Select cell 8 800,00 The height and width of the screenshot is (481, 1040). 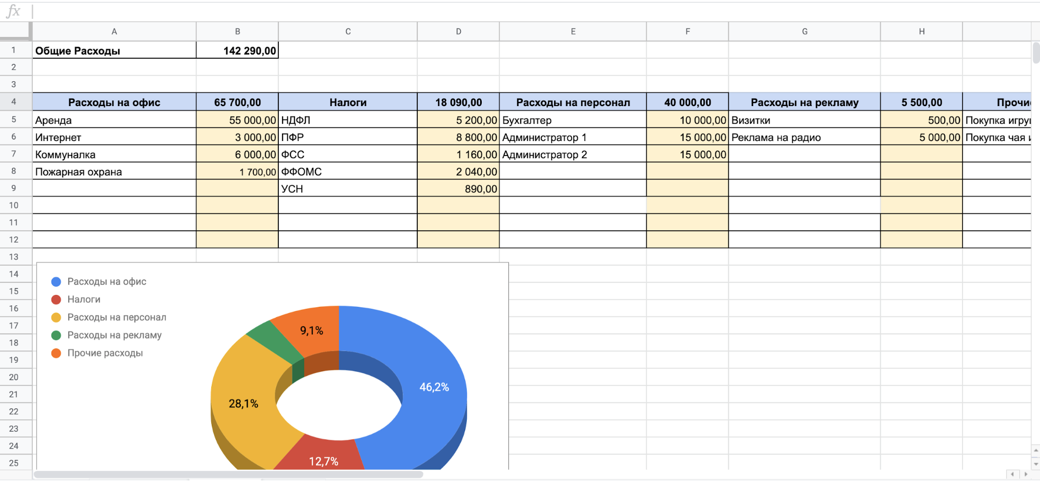click(458, 137)
